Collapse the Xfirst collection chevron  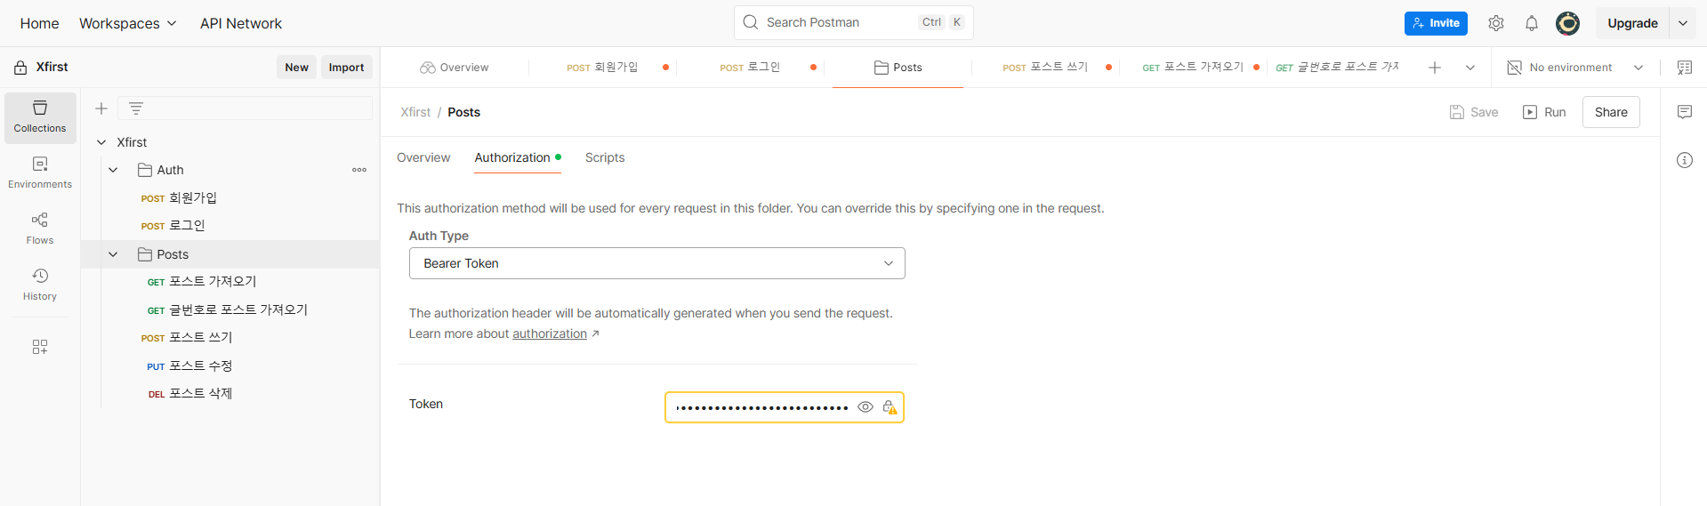(x=101, y=142)
